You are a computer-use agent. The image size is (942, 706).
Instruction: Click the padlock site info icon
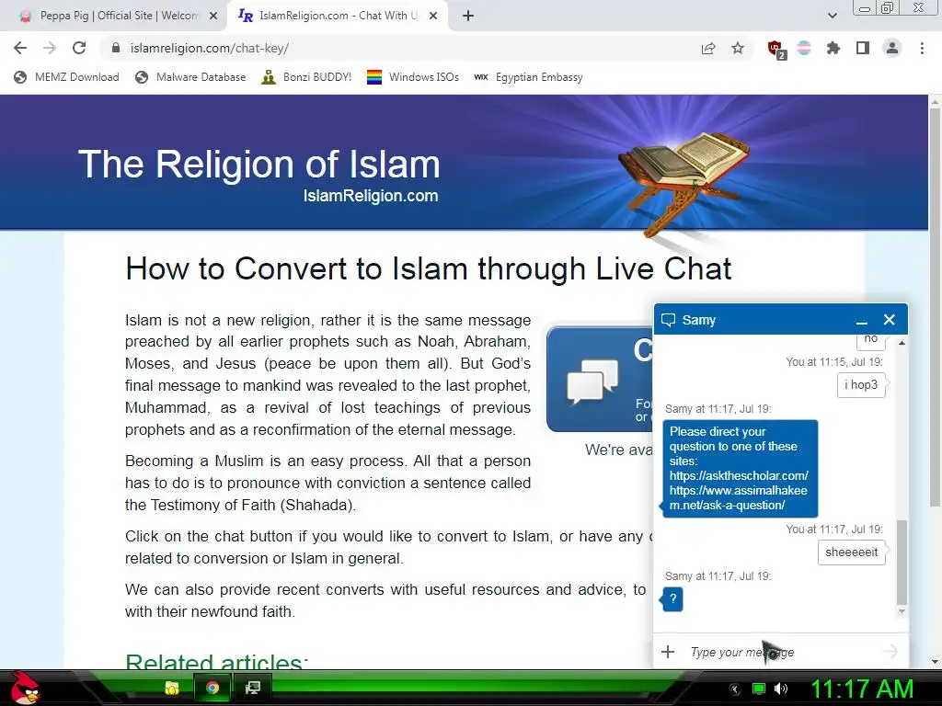[116, 48]
